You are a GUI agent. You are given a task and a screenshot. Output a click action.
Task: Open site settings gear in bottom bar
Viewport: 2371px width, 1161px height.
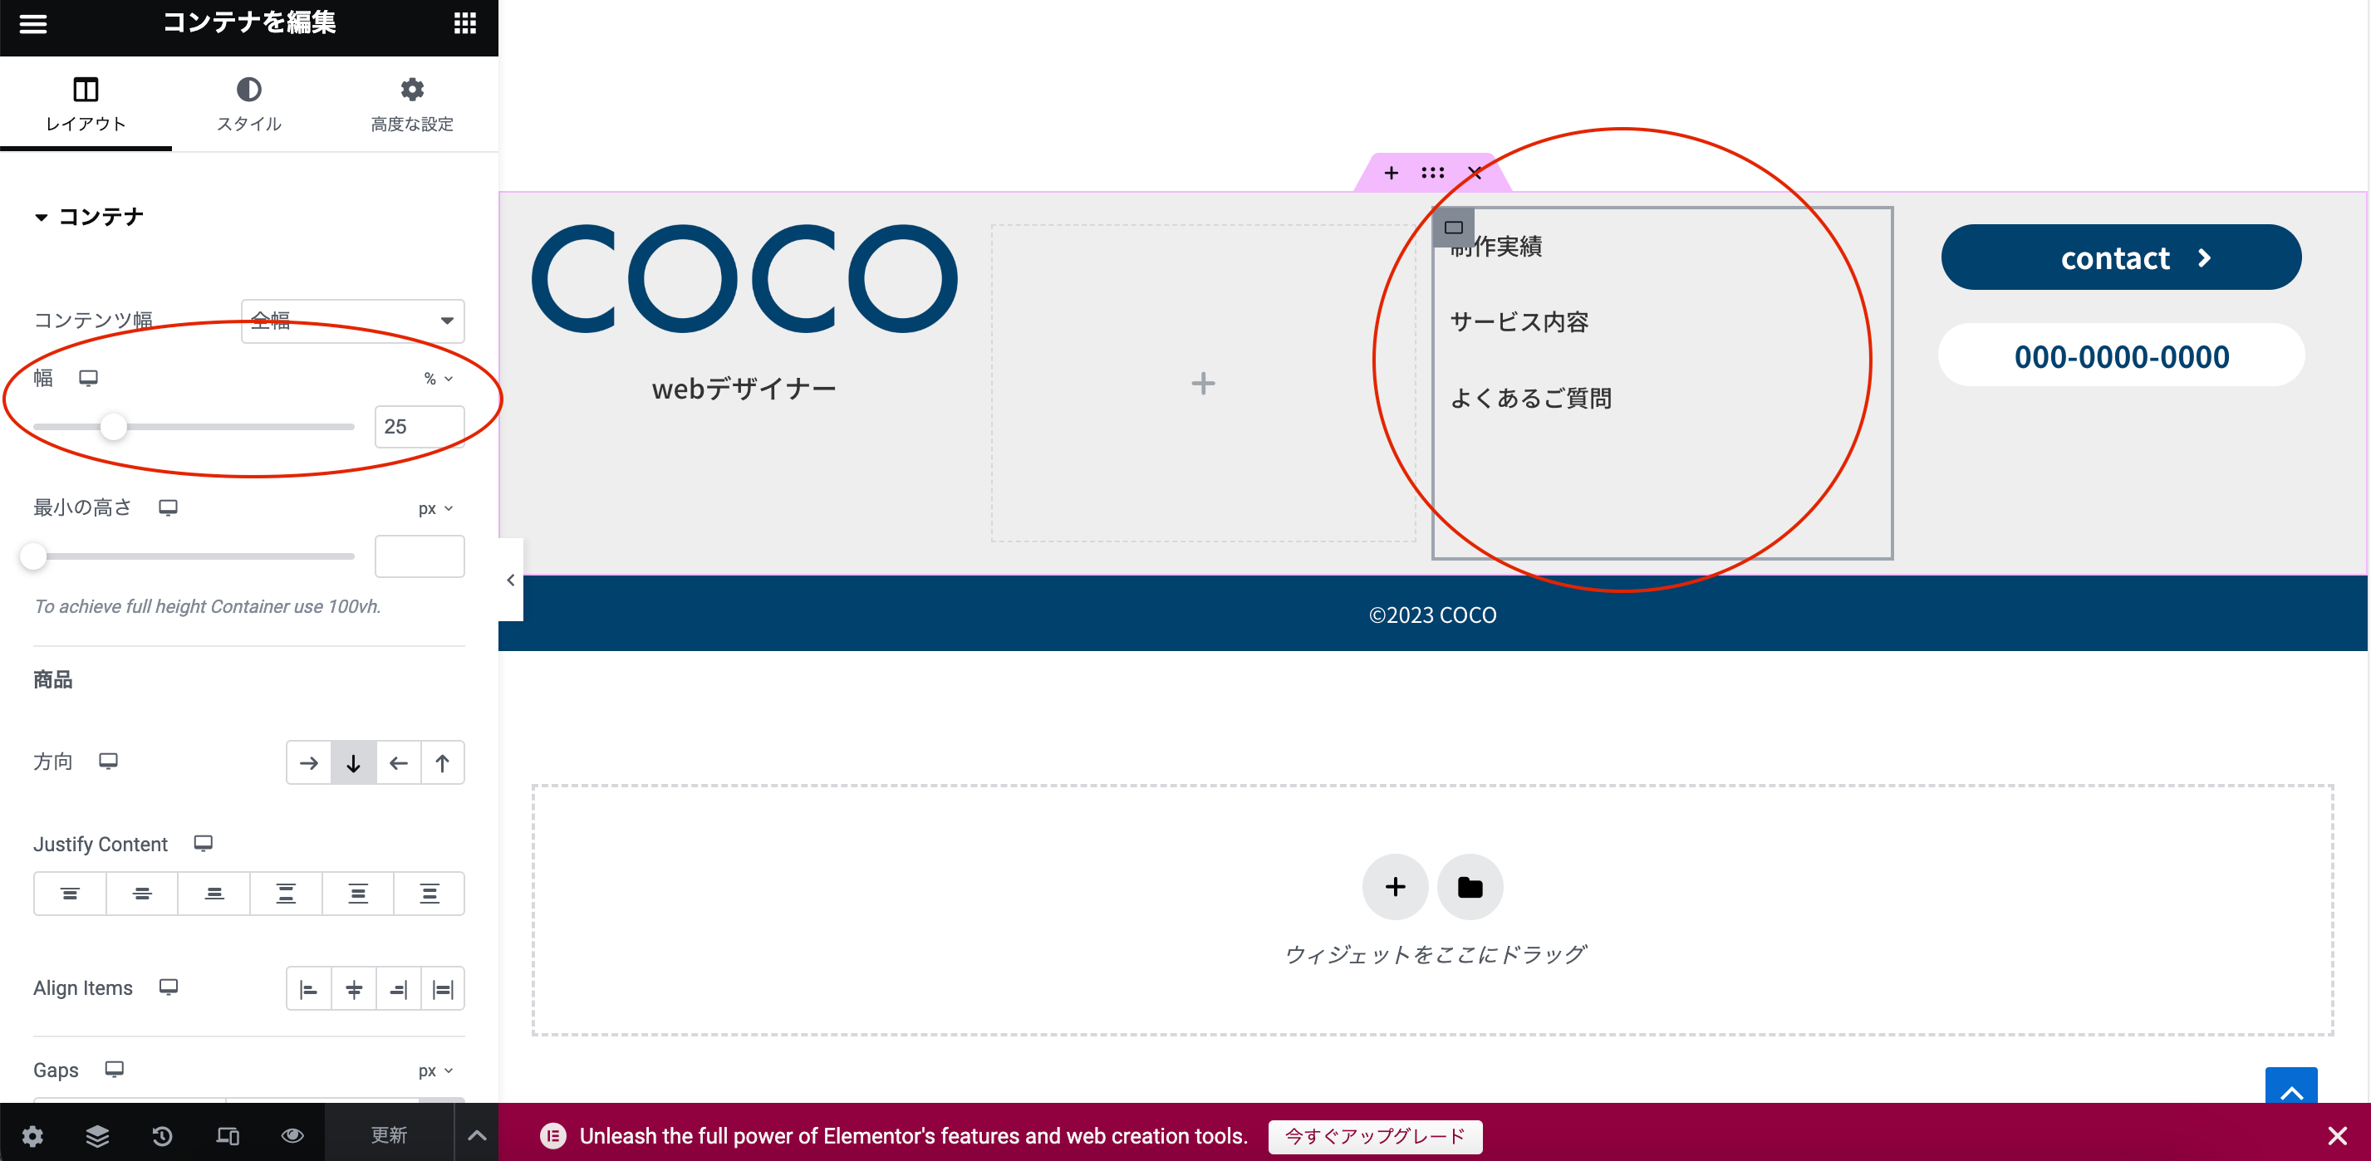32,1135
